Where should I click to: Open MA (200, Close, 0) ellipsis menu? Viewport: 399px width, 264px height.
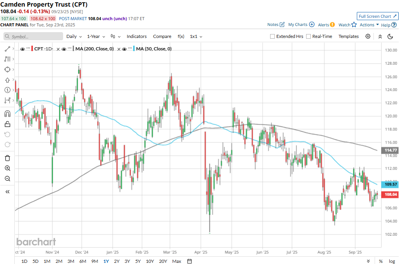(x=70, y=48)
